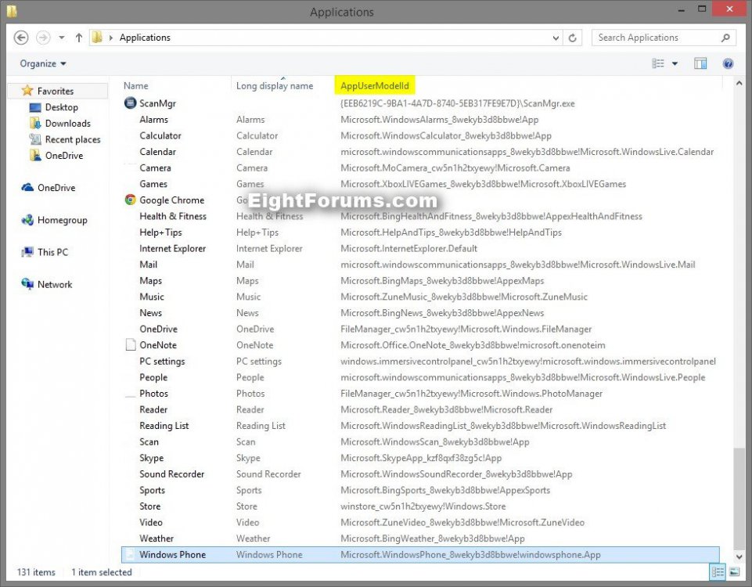Image resolution: width=752 pixels, height=587 pixels.
Task: Select the Maps row
Action: 420,280
